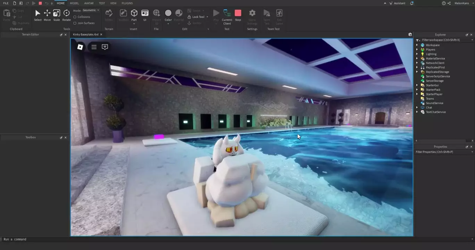475x250 pixels.
Task: Select the Scale tool
Action: point(56,15)
